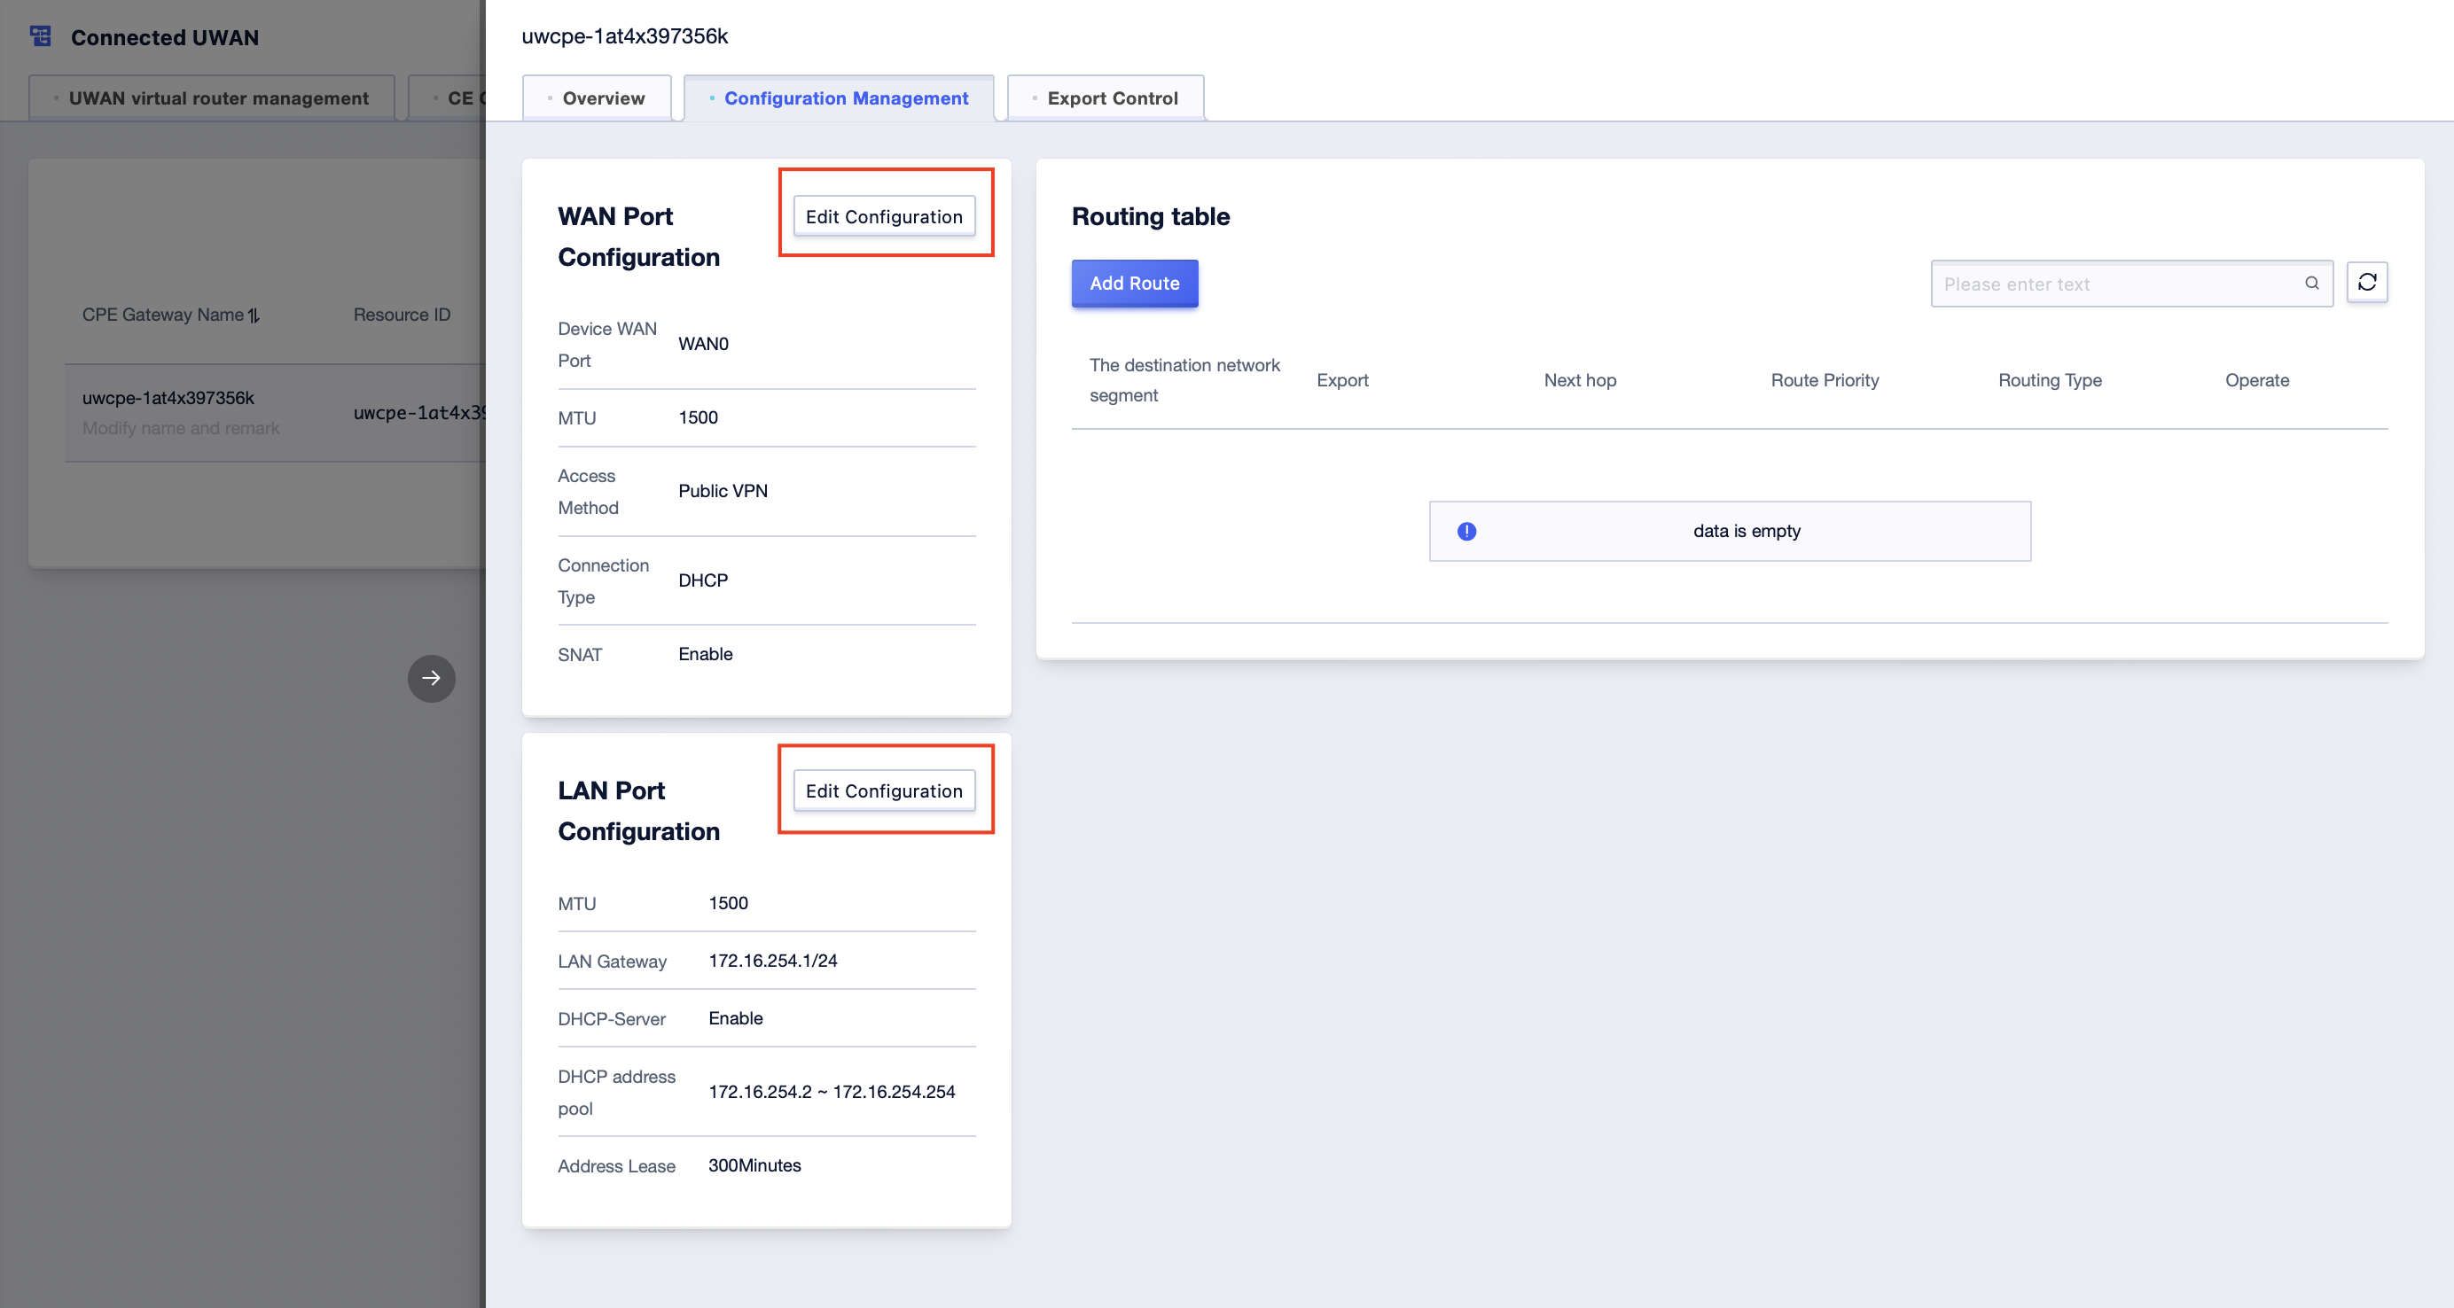Click the SNAT Enable value

(705, 654)
